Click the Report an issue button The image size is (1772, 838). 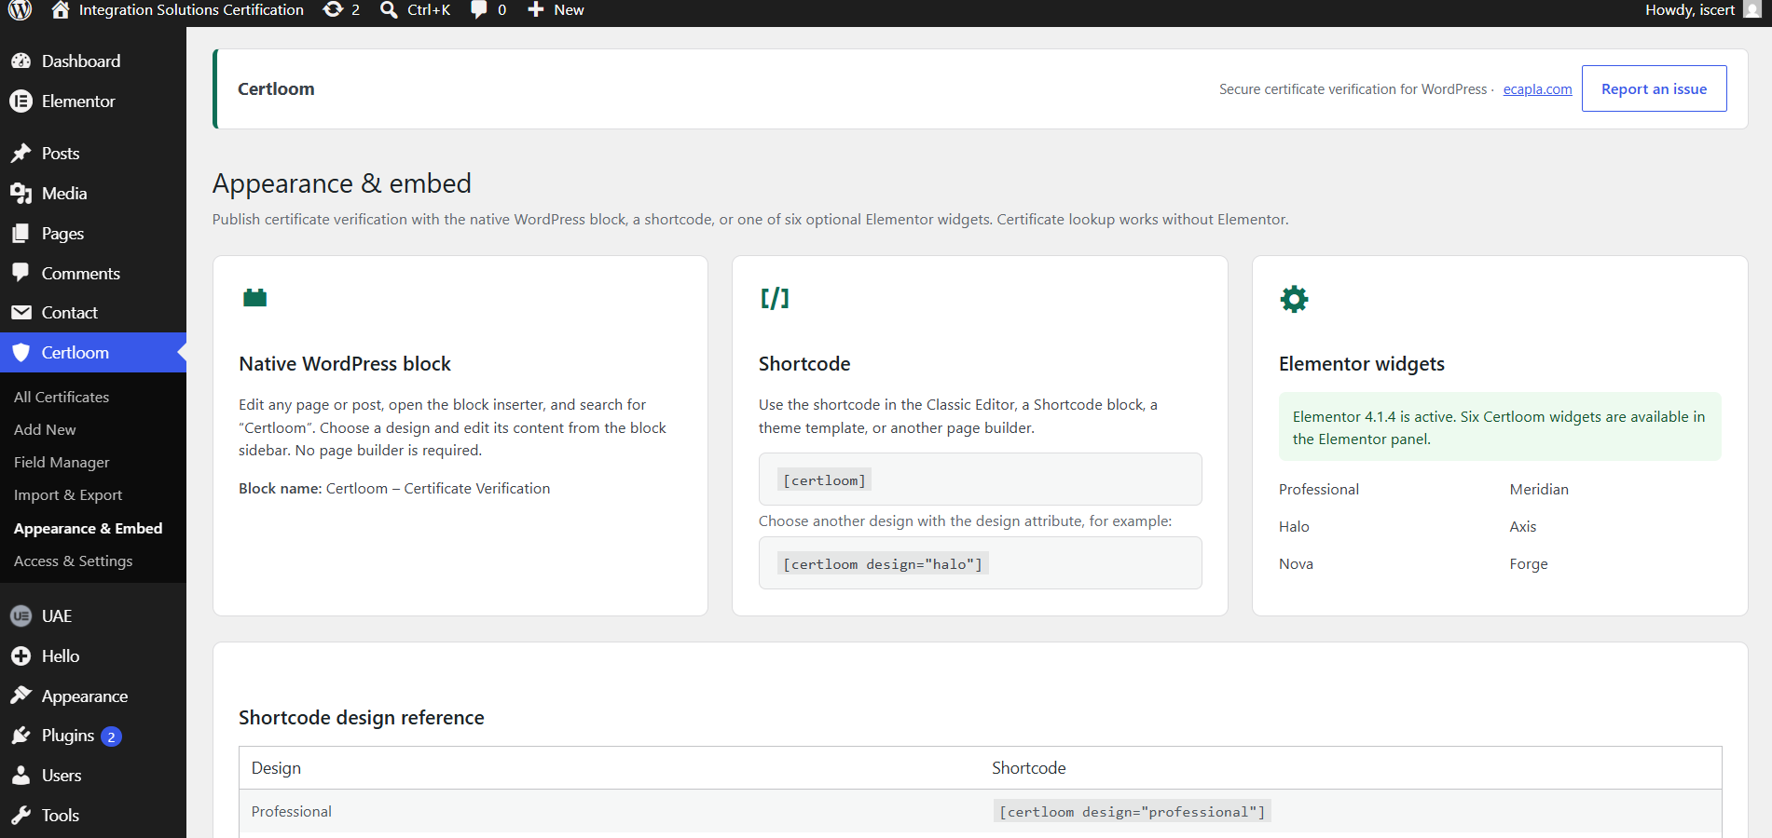click(1654, 88)
